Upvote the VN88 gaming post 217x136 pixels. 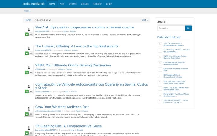[x=27, y=73]
